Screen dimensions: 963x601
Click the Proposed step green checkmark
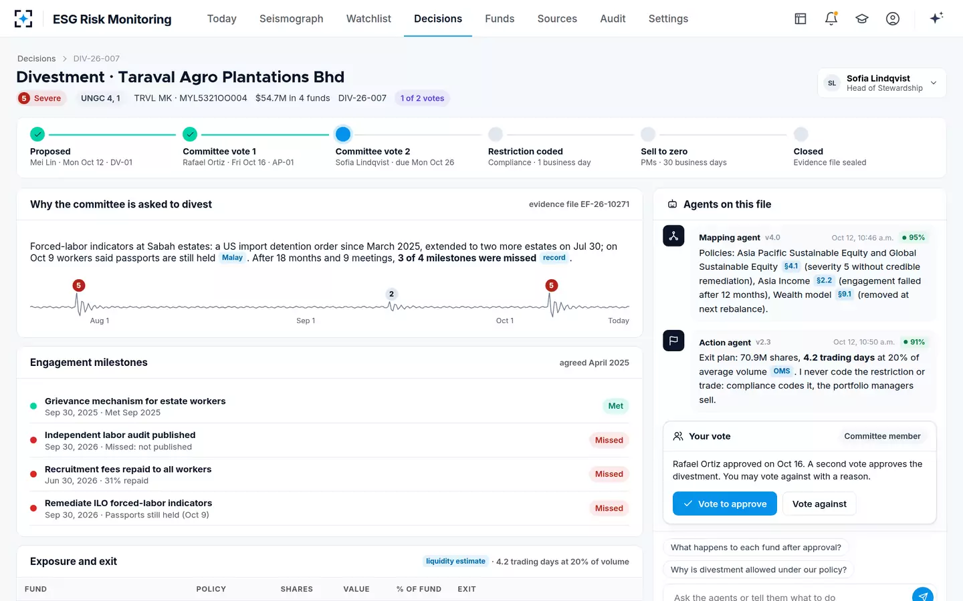(37, 134)
